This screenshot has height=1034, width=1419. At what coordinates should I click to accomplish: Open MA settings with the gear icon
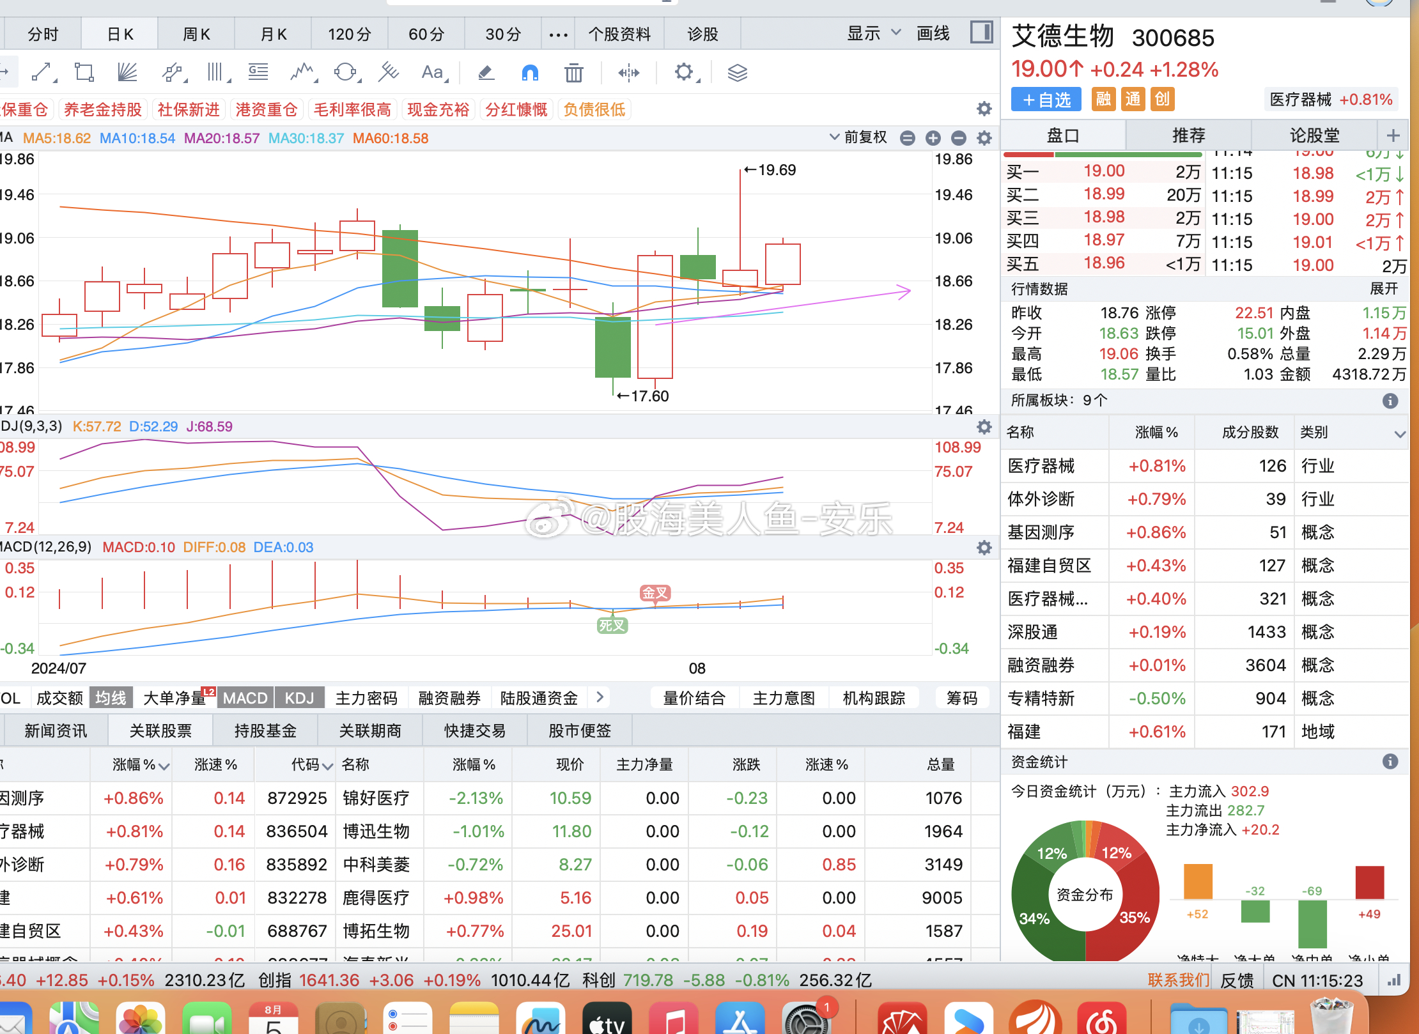click(x=984, y=137)
